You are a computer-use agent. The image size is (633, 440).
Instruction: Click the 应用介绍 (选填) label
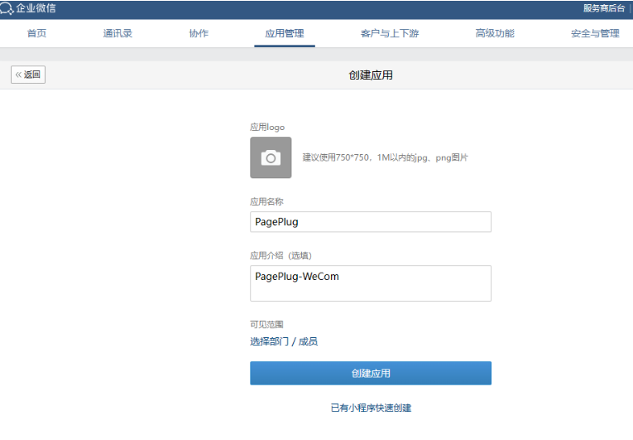[x=281, y=255]
